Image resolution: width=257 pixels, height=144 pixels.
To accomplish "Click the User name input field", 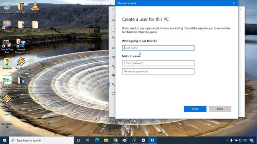I will (x=158, y=48).
